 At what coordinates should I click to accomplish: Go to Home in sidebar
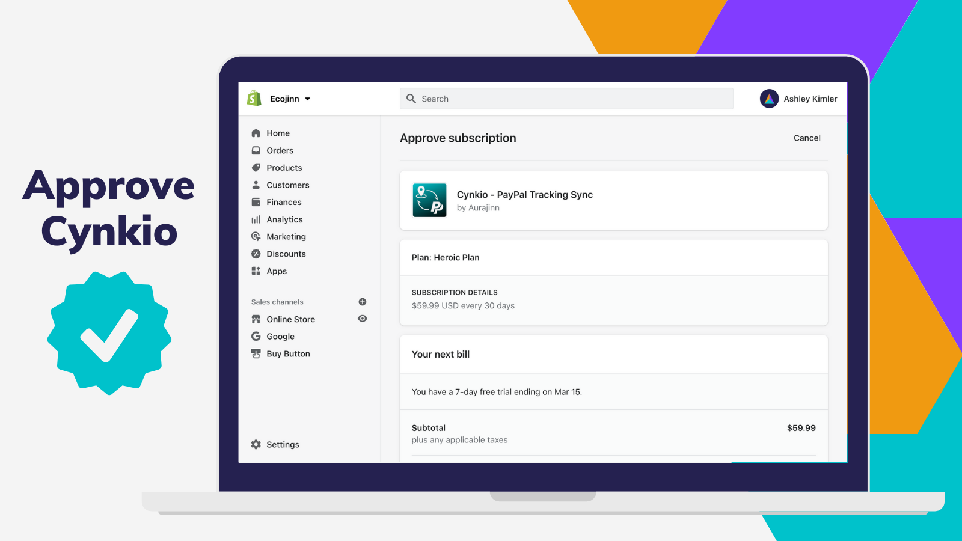click(x=278, y=133)
